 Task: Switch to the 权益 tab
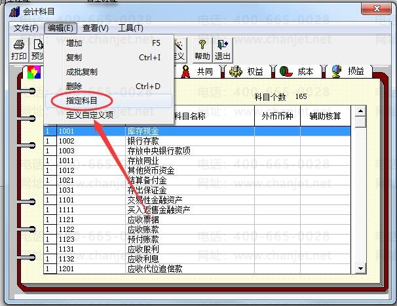[x=246, y=71]
